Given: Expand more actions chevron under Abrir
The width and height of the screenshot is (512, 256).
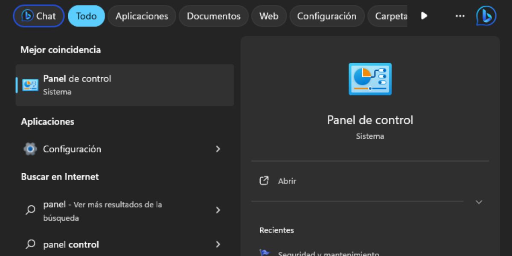Looking at the screenshot, I should [479, 202].
